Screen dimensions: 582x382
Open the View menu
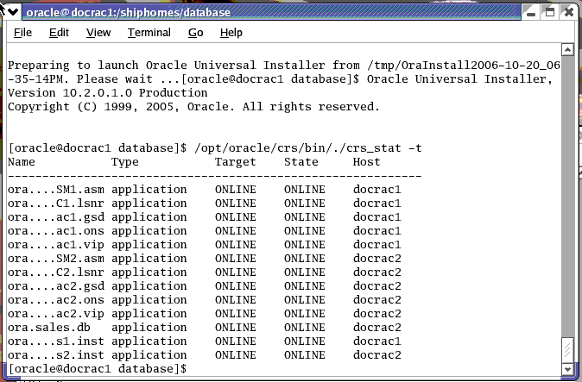[98, 33]
